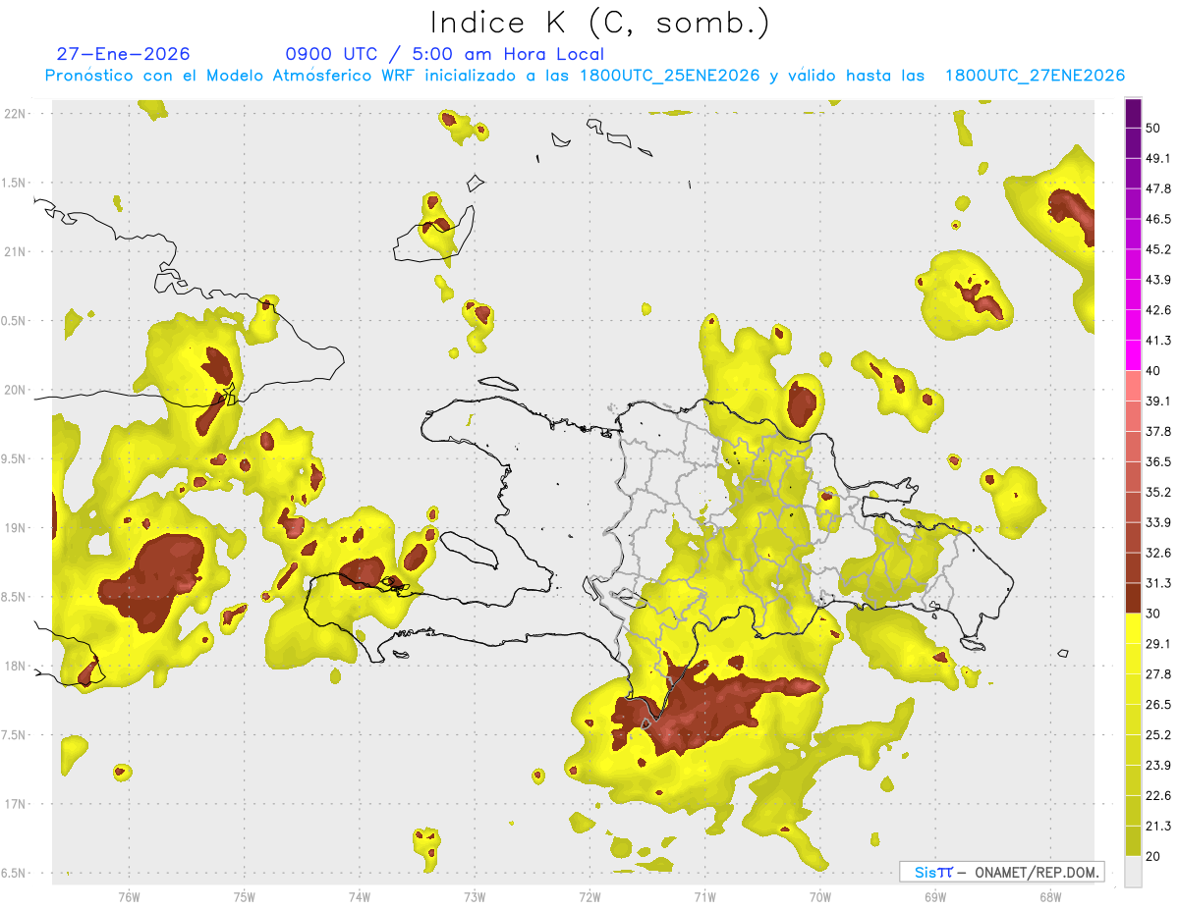Click the "75W" longitude label
1179x910 pixels.
[x=244, y=896]
